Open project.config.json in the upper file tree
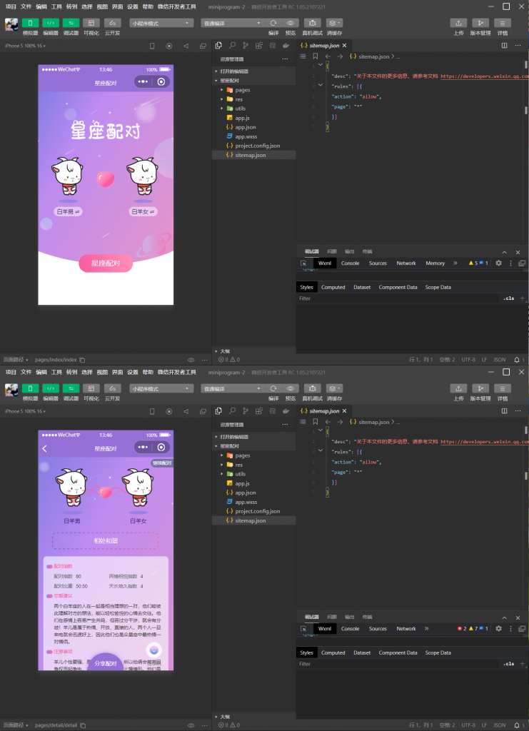 (257, 146)
